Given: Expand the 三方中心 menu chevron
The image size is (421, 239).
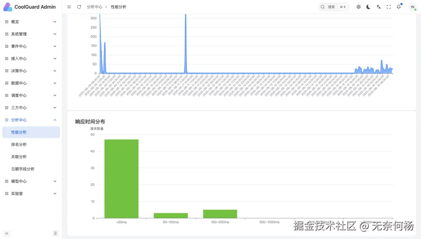Looking at the screenshot, I should pos(55,108).
